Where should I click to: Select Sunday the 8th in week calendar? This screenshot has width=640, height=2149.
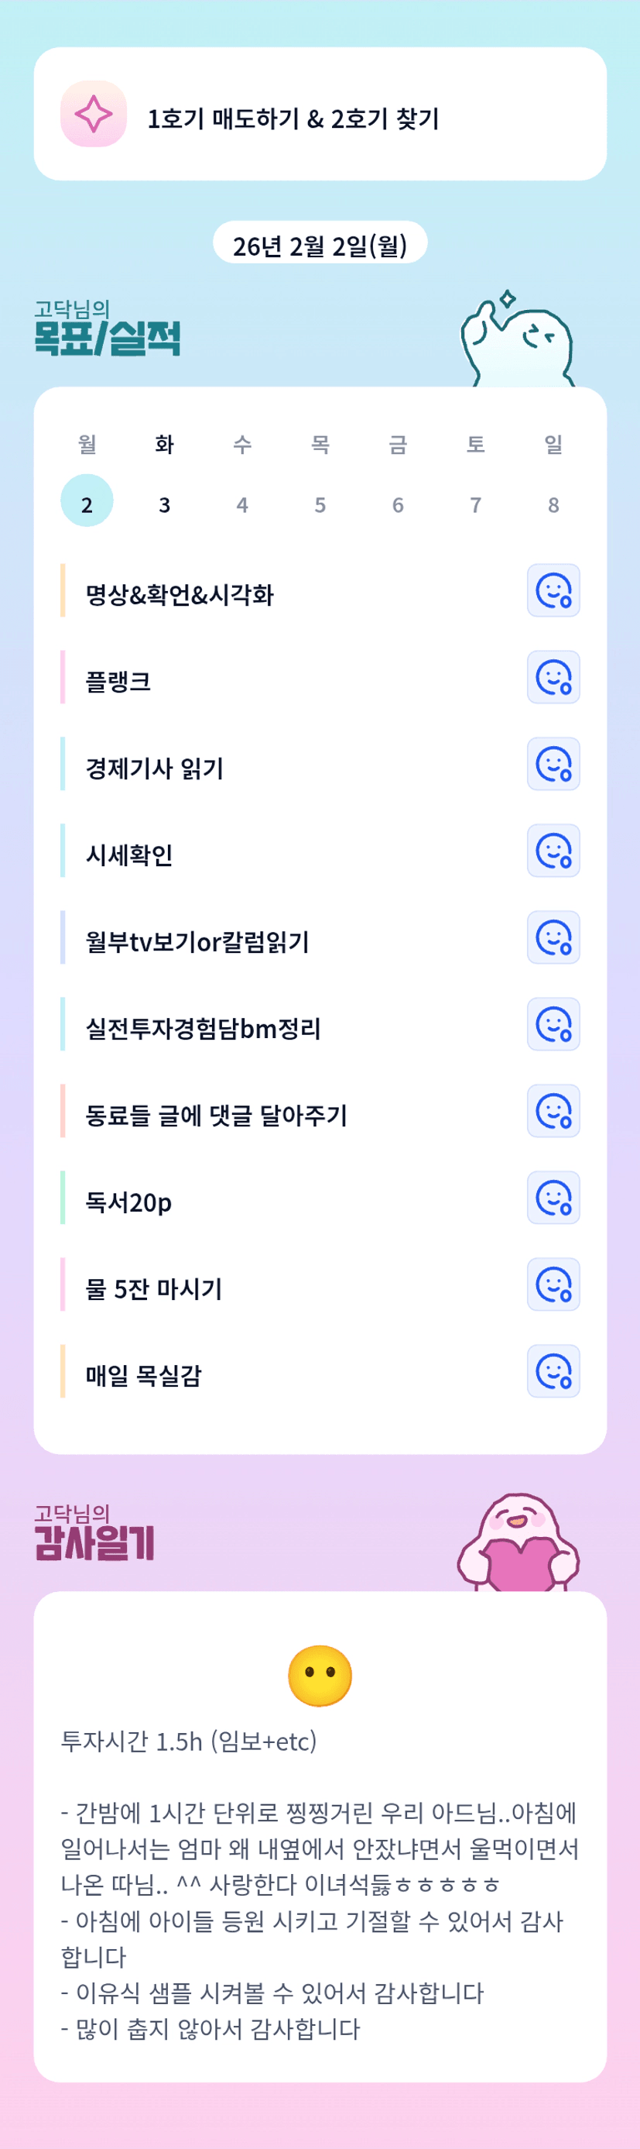553,504
